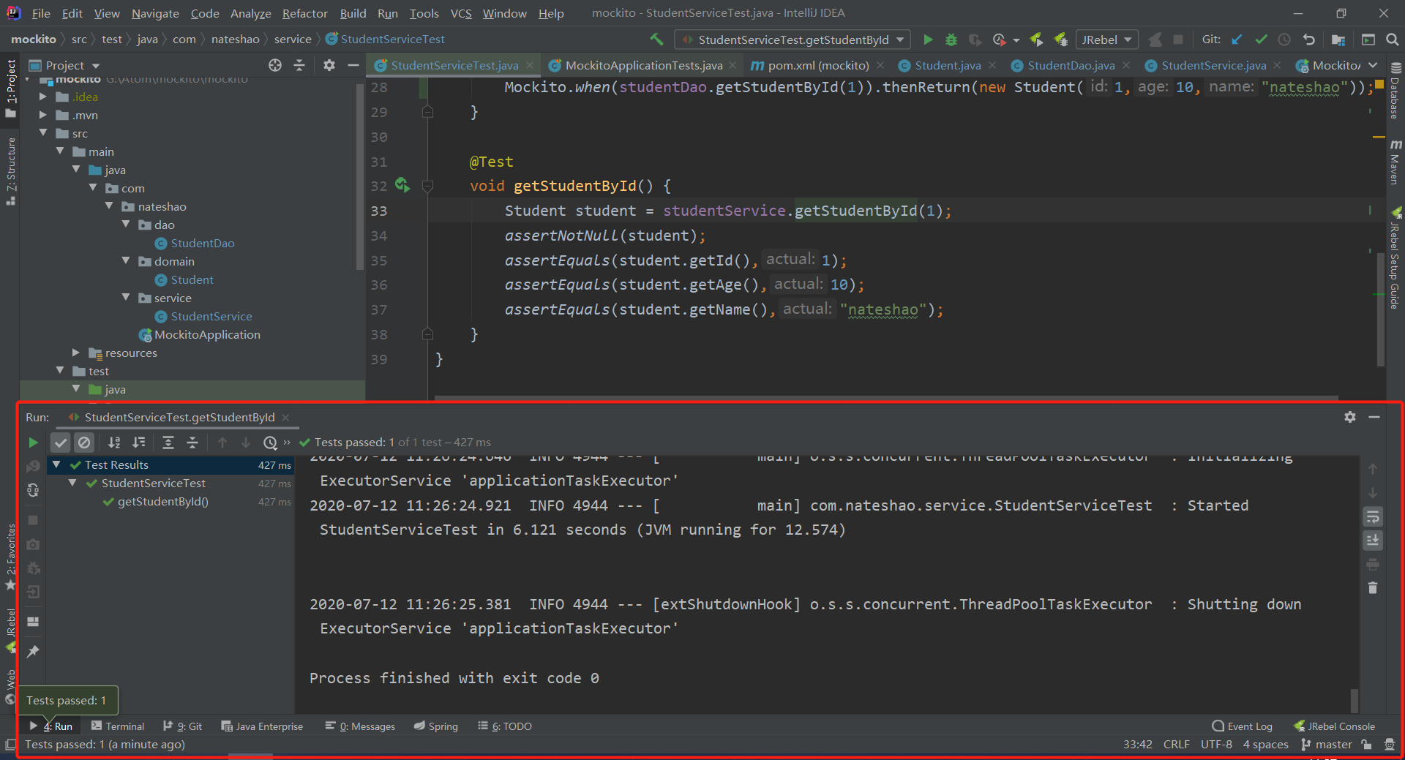Viewport: 1405px width, 760px height.
Task: Click Run with Coverage icon
Action: pyautogui.click(x=975, y=39)
